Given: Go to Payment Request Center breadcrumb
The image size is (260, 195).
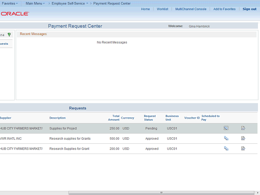Looking at the screenshot, I should click(x=112, y=3).
